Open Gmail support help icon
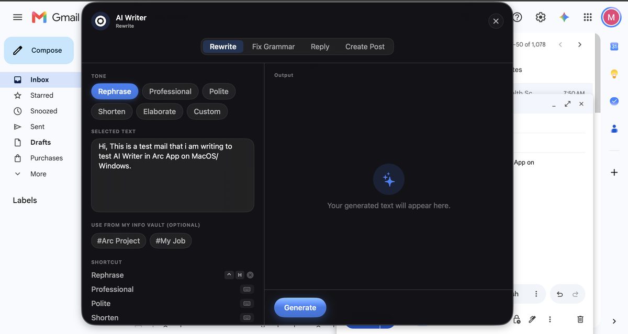 pyautogui.click(x=517, y=17)
